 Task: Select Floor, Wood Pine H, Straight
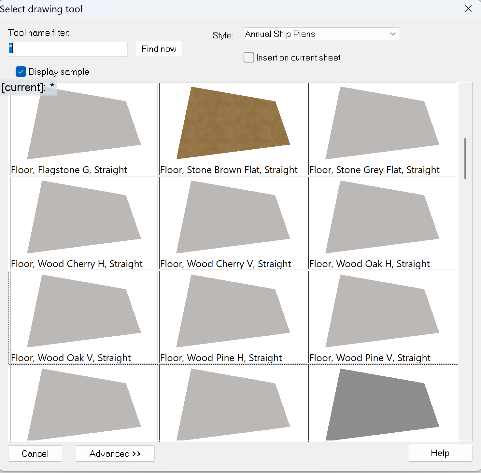pos(233,317)
